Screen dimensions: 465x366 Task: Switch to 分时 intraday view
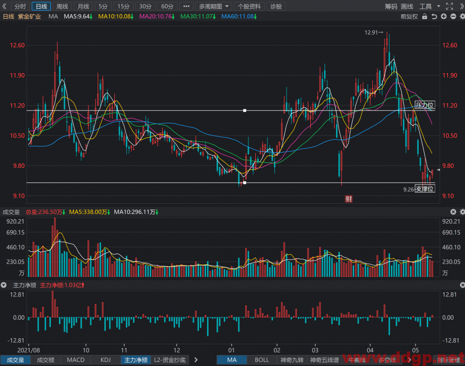pos(20,6)
